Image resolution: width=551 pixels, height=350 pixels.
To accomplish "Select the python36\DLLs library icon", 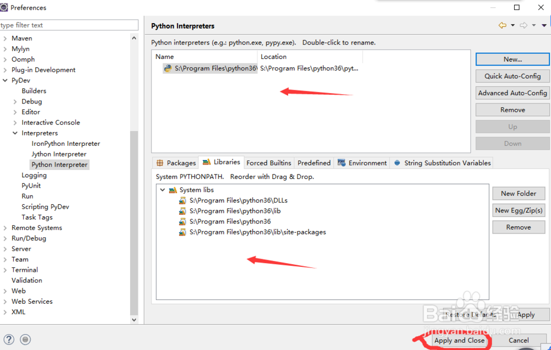I will click(182, 200).
